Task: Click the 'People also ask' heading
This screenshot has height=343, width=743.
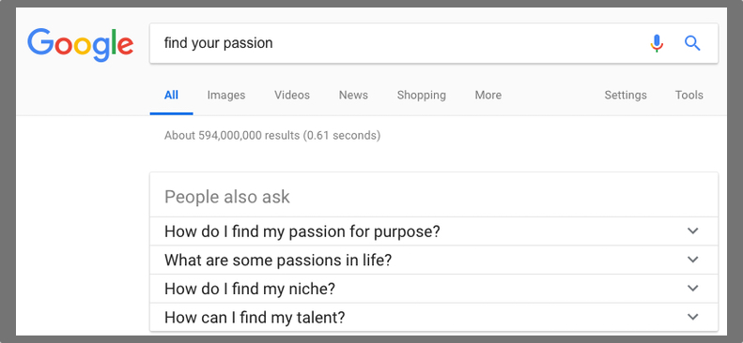Action: point(227,197)
